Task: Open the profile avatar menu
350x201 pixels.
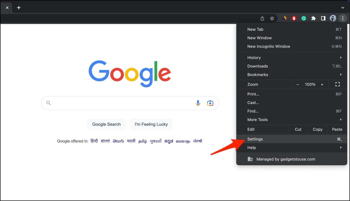Action: click(x=333, y=18)
